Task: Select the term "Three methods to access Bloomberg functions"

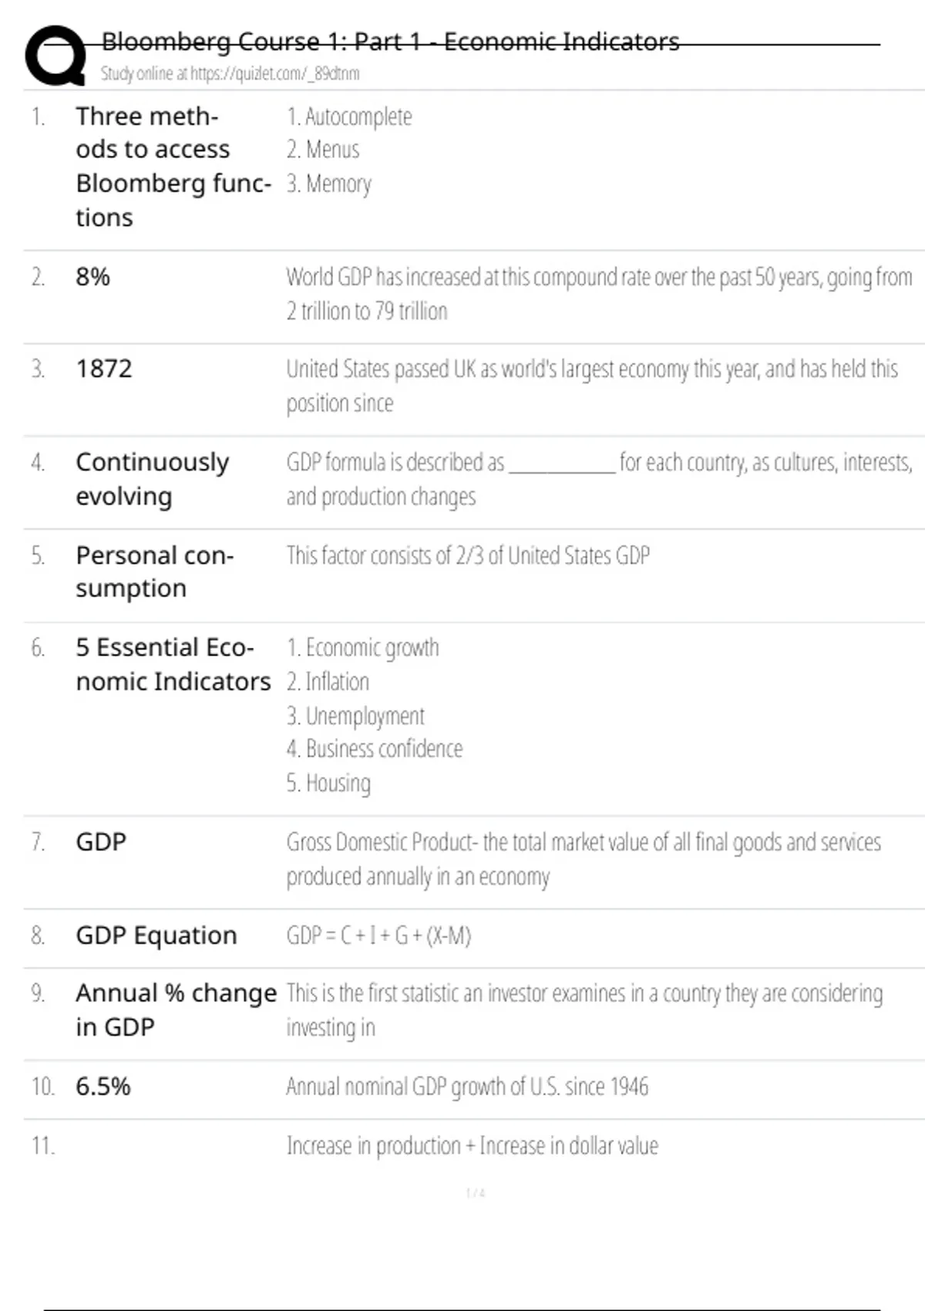Action: click(x=173, y=167)
